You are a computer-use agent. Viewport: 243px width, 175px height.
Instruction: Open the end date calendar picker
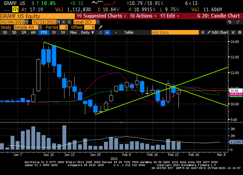tap(58, 22)
